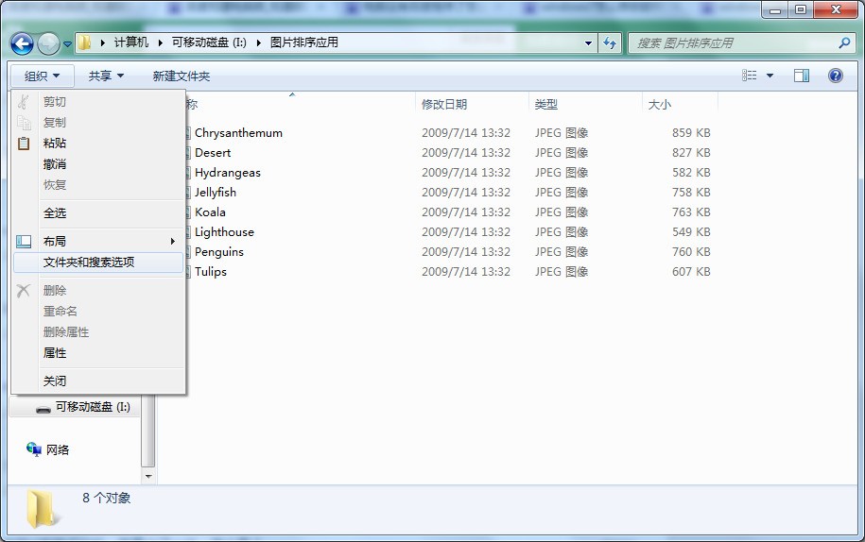Open the view options dropdown arrow
This screenshot has width=865, height=542.
tap(770, 76)
